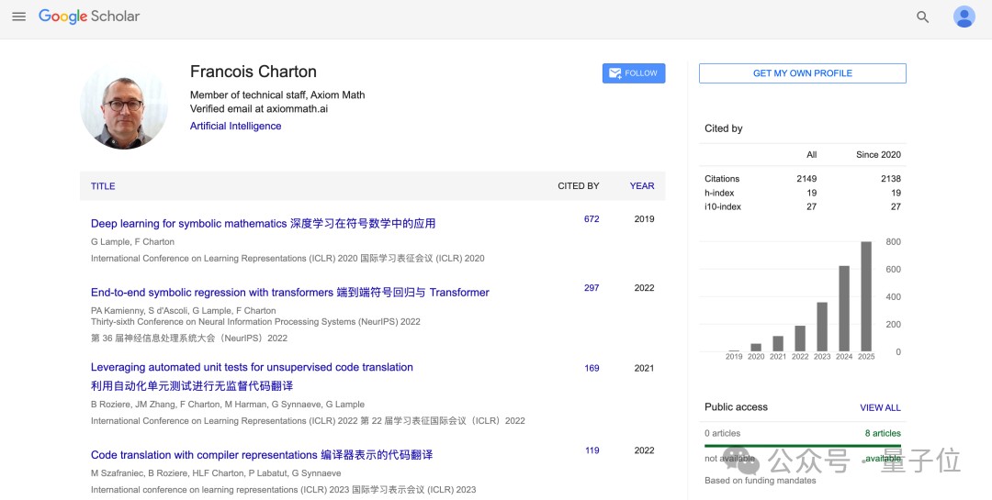The width and height of the screenshot is (992, 500).
Task: Open the search magnifier icon
Action: tap(923, 17)
